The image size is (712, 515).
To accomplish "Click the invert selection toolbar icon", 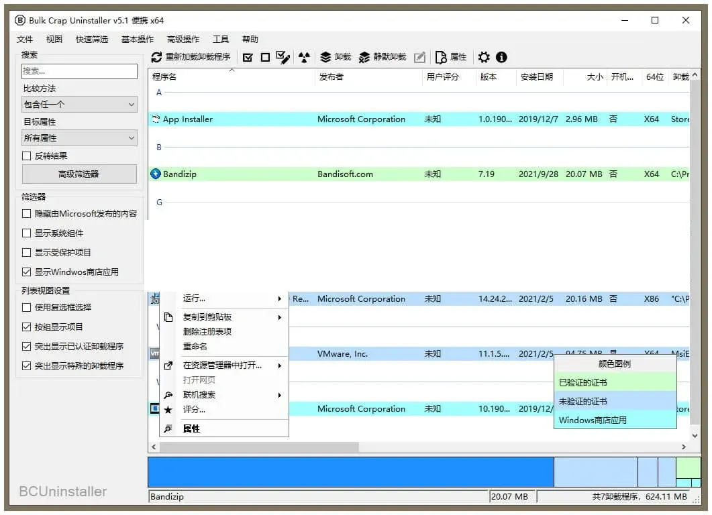I will [303, 57].
